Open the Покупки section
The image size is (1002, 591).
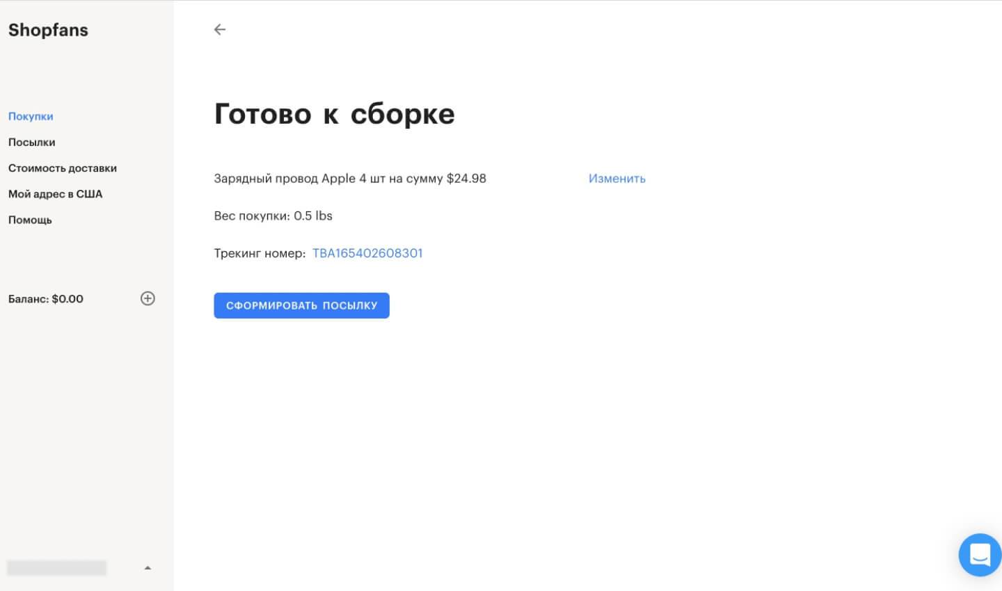(31, 116)
